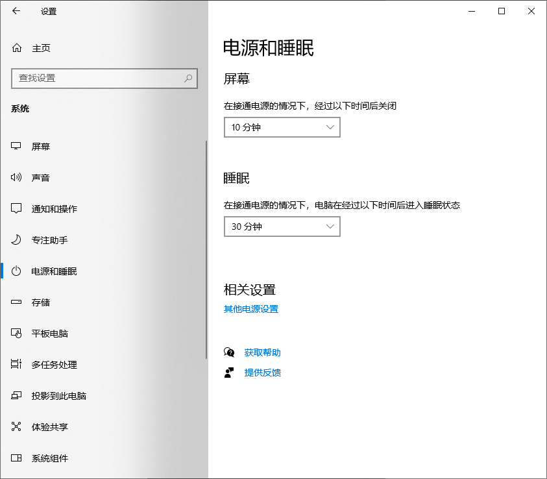Image resolution: width=547 pixels, height=479 pixels.
Task: Open the screen timeout dropdown showing 10 分钟
Action: [282, 127]
